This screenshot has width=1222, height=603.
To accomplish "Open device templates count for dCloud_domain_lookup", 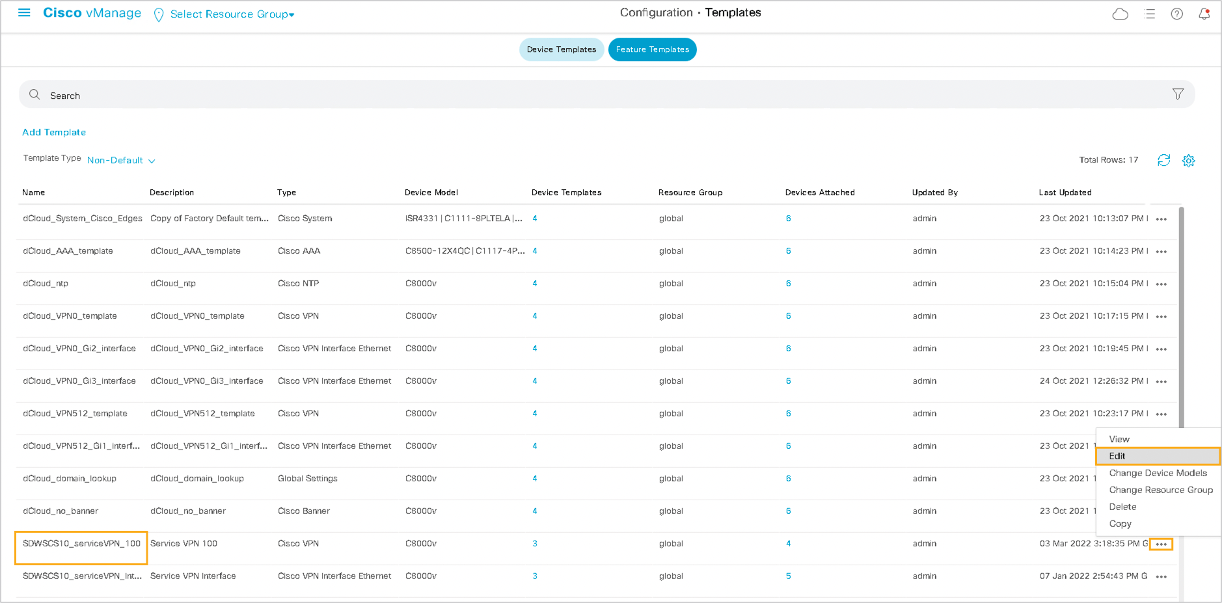I will (x=535, y=479).
